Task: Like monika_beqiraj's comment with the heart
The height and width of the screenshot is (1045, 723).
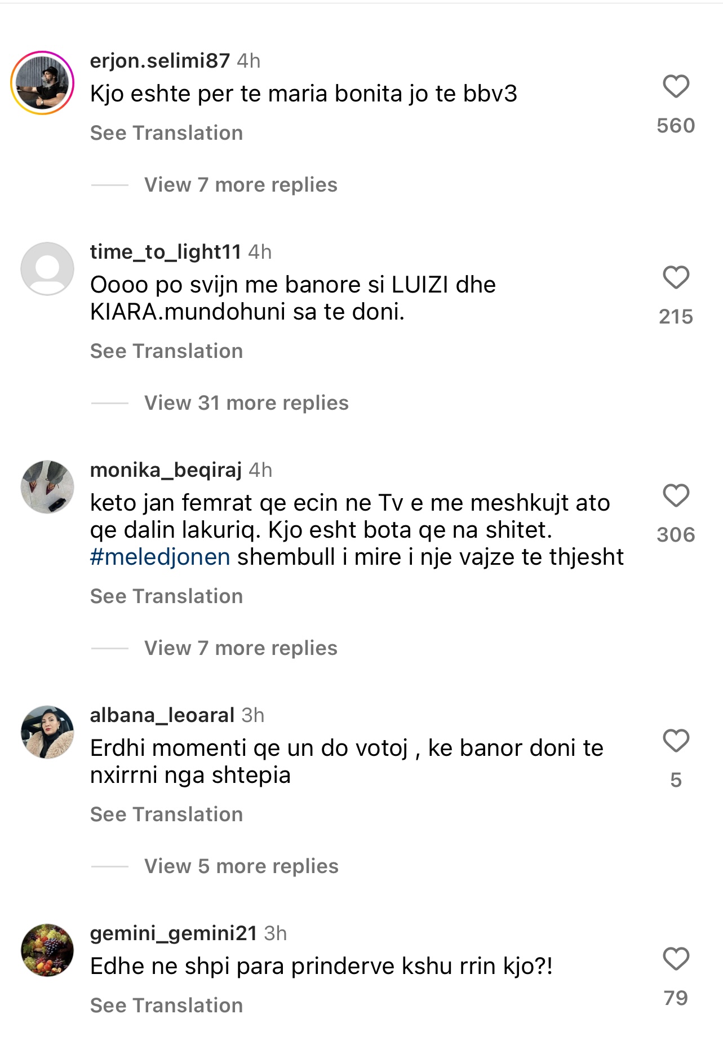Action: tap(676, 496)
